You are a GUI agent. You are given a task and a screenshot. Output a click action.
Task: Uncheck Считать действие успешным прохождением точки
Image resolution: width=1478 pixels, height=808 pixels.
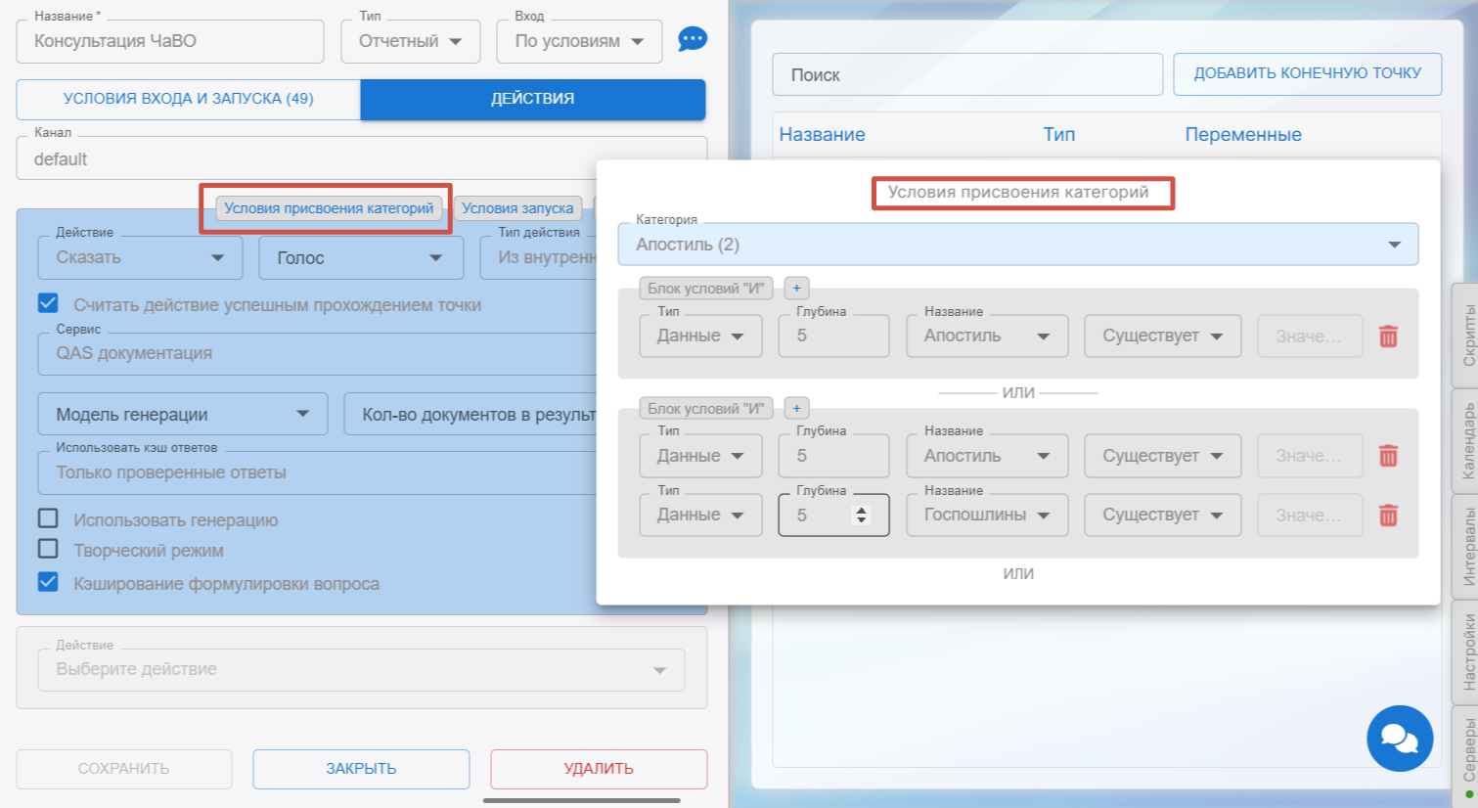pos(48,303)
